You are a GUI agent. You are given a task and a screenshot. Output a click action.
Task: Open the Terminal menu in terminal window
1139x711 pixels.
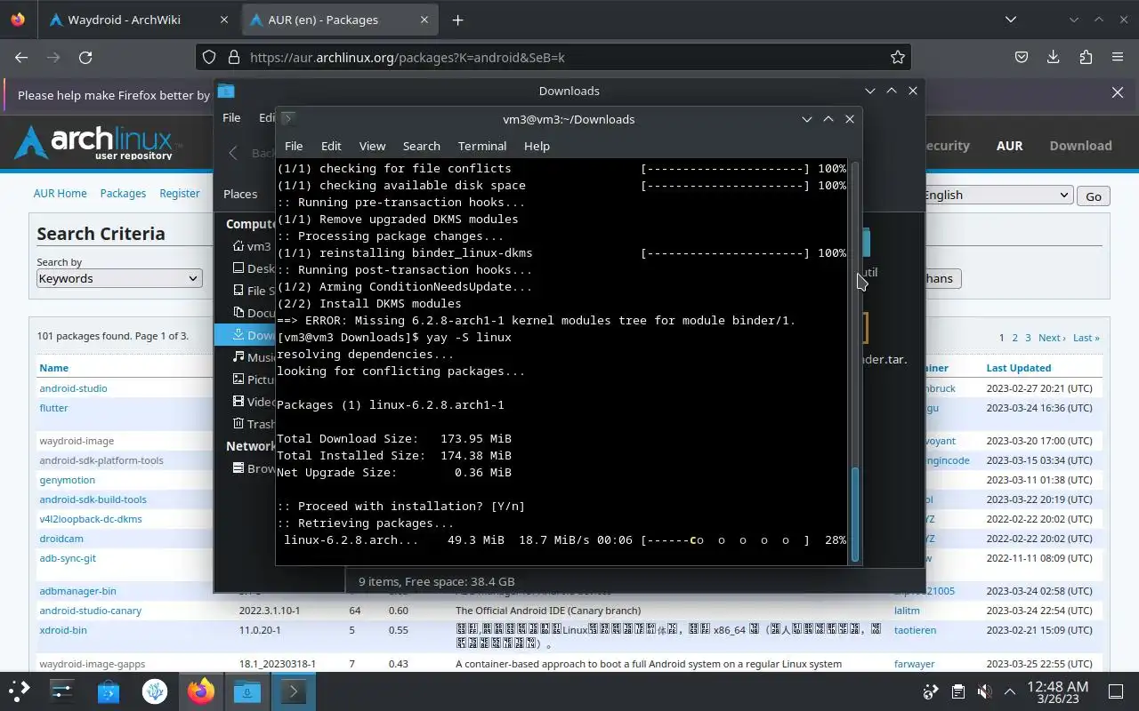482,146
